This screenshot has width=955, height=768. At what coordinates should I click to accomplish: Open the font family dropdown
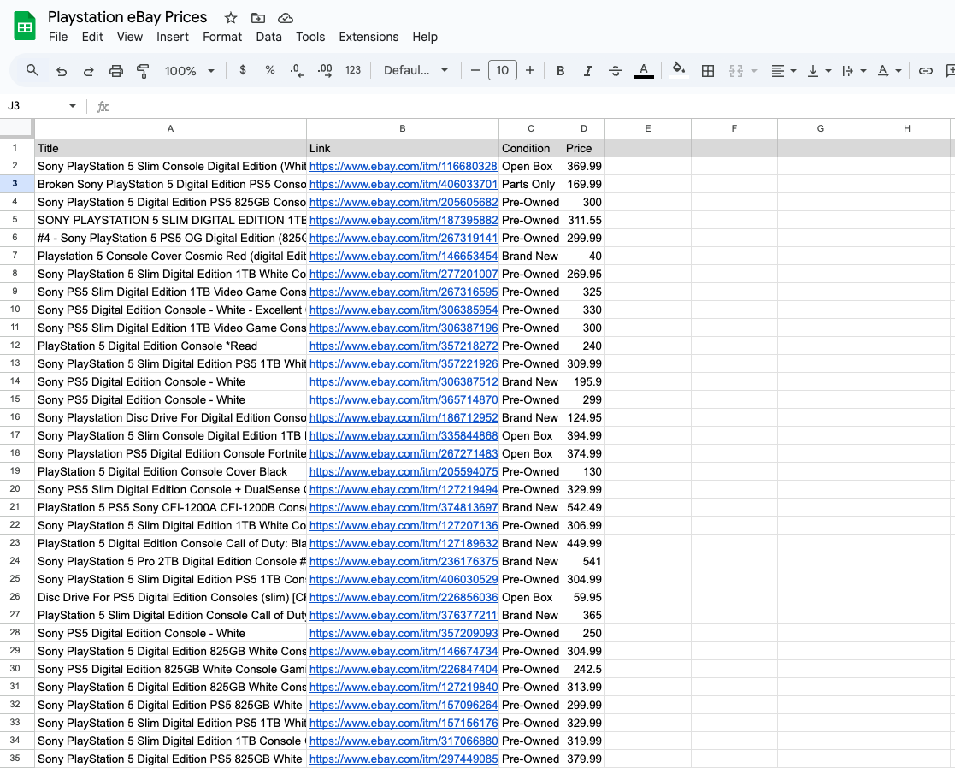click(416, 70)
